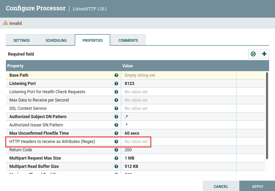Click help icon next to Listening Port
This screenshot has width=275, height=191.
click(116, 84)
